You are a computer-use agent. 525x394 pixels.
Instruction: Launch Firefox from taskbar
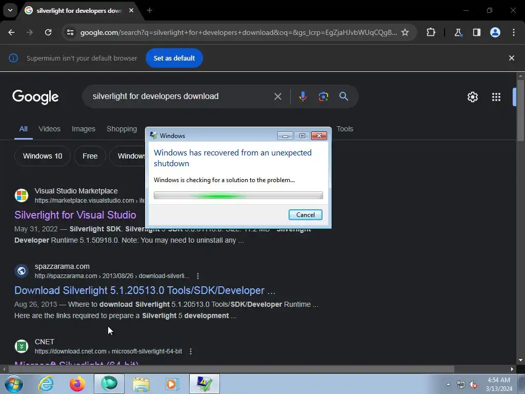coord(77,384)
